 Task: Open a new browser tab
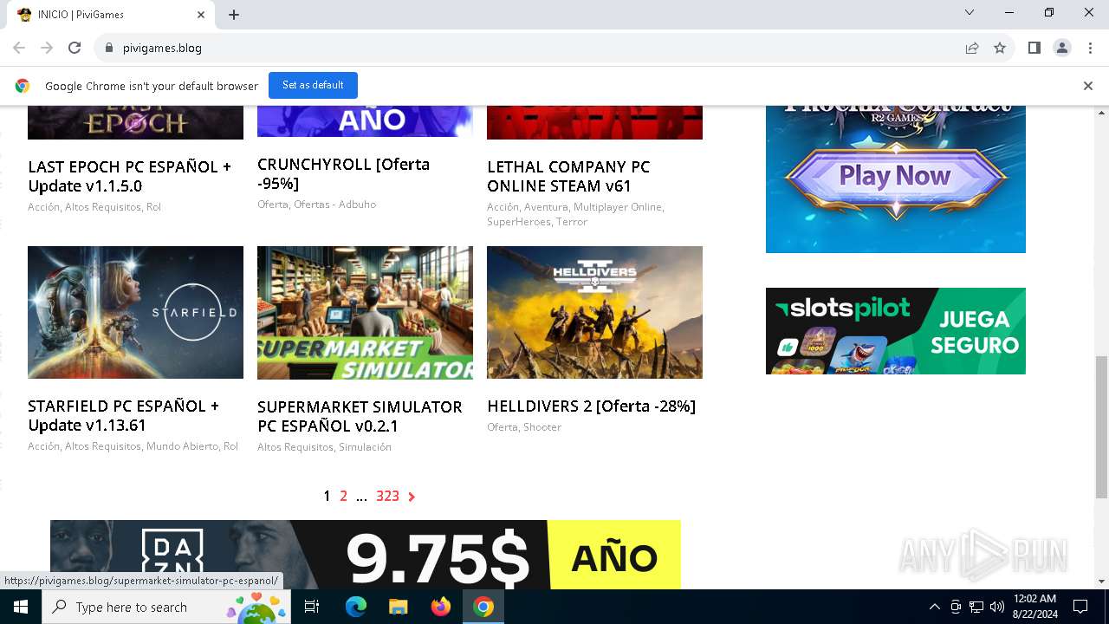pos(234,15)
